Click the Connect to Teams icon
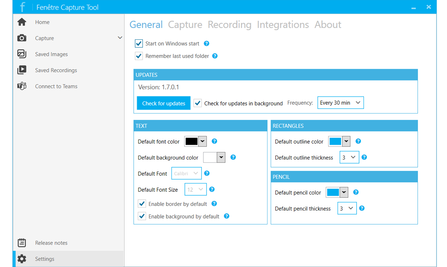Viewport: 447px width, 267px height. 22,86
